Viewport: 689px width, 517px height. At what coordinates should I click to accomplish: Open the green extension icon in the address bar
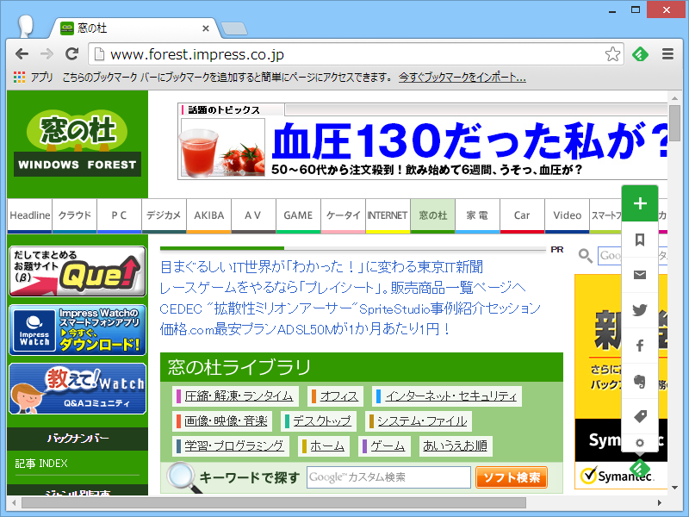coord(640,53)
